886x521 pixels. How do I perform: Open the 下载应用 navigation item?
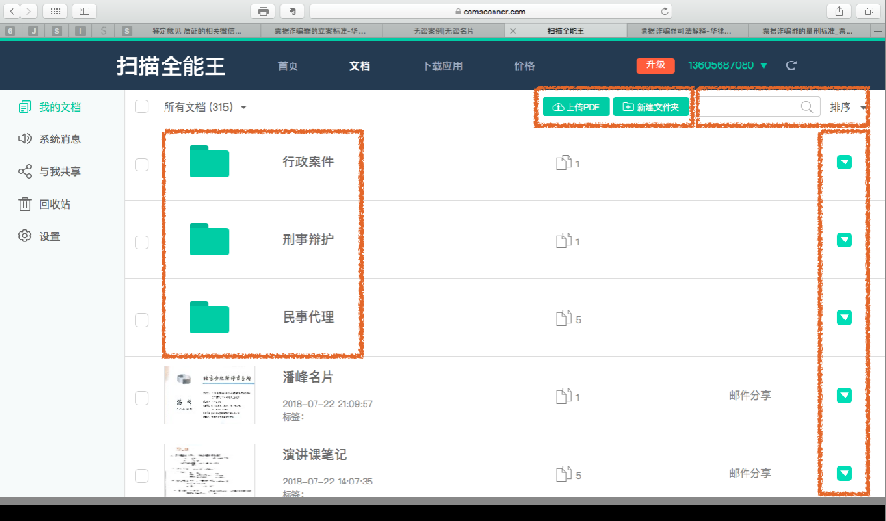(442, 66)
